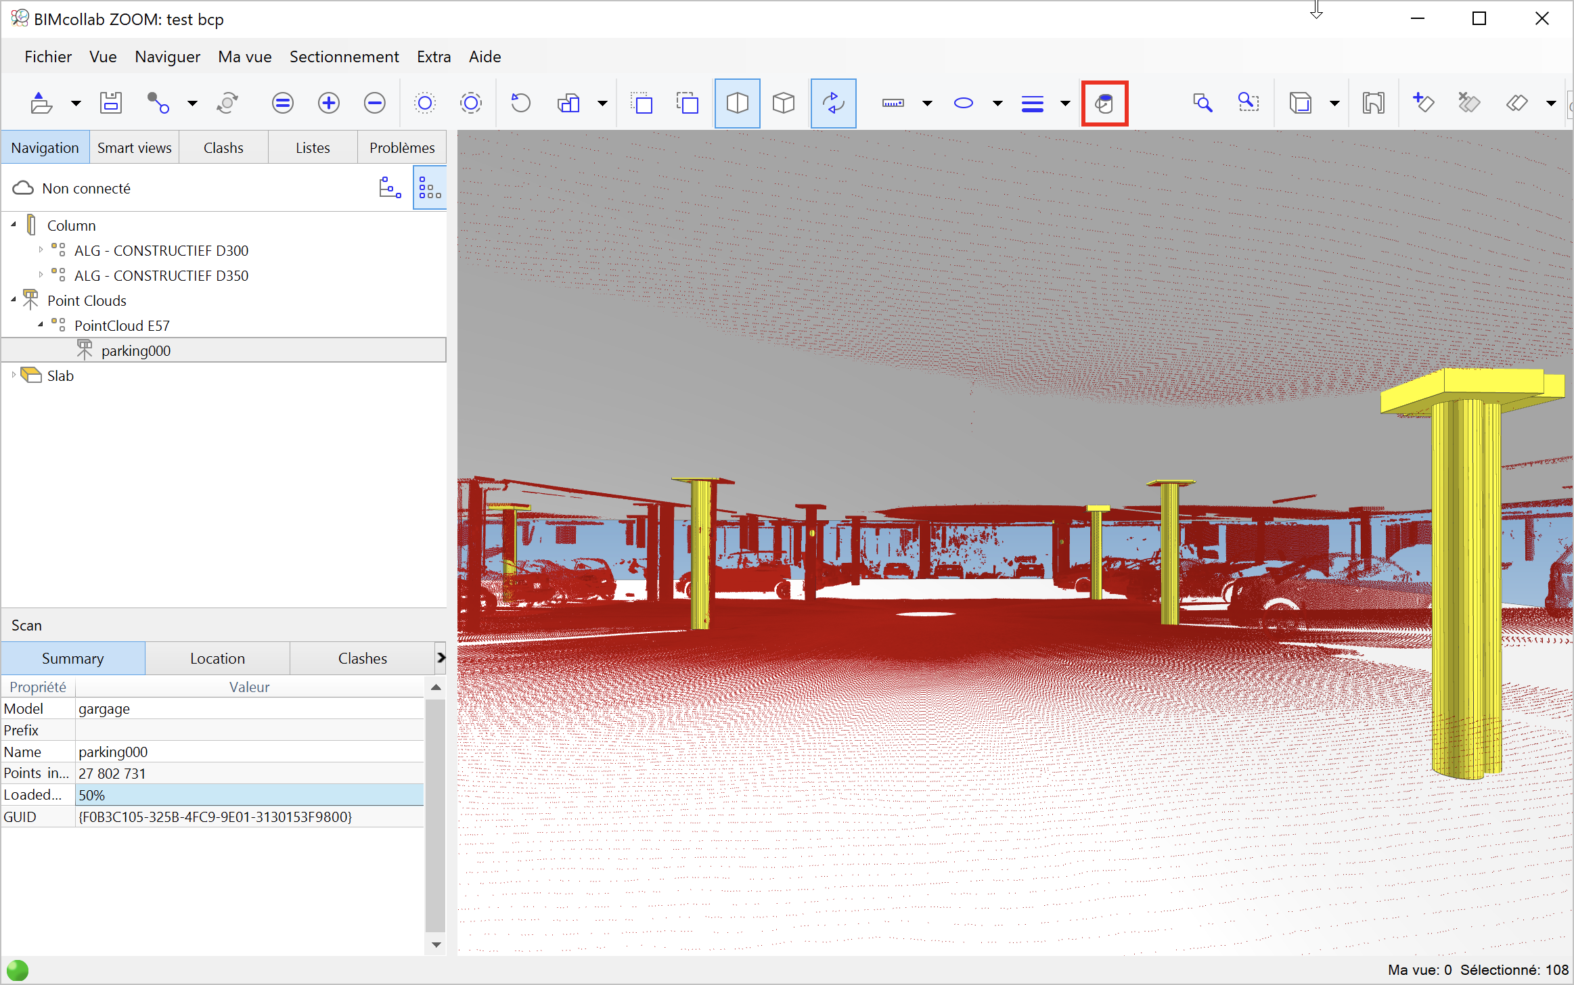The image size is (1574, 985).
Task: Open dropdown next to the open-file icon
Action: [76, 104]
